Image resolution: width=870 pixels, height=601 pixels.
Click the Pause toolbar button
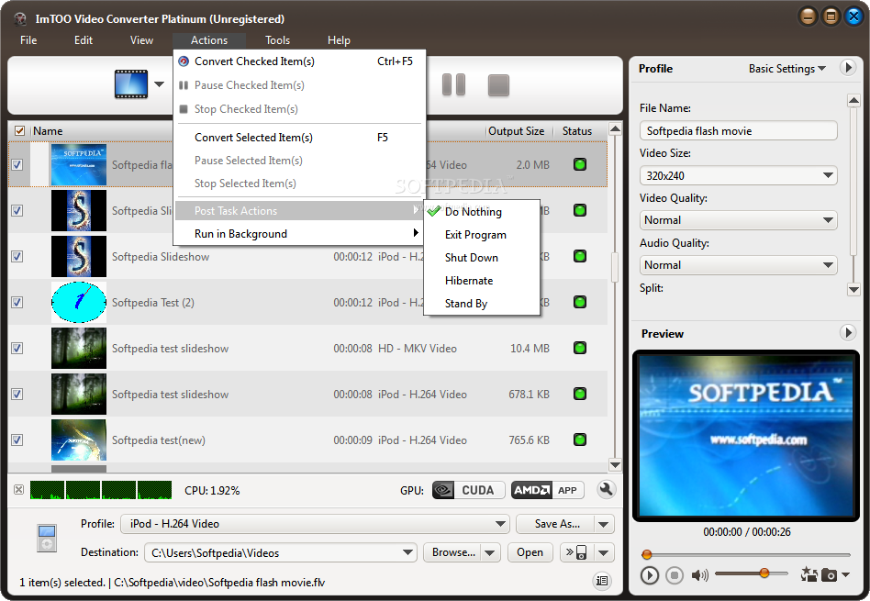453,85
